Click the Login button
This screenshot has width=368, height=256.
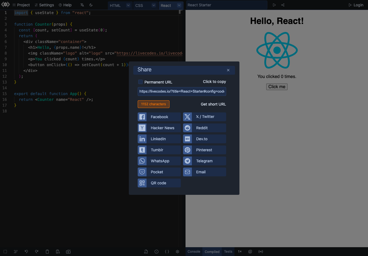click(x=356, y=5)
